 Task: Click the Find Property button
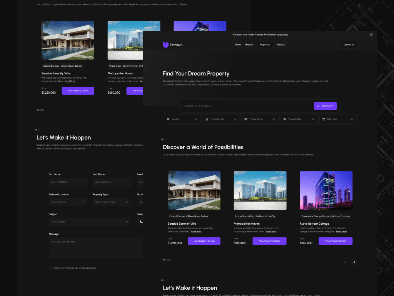[325, 106]
